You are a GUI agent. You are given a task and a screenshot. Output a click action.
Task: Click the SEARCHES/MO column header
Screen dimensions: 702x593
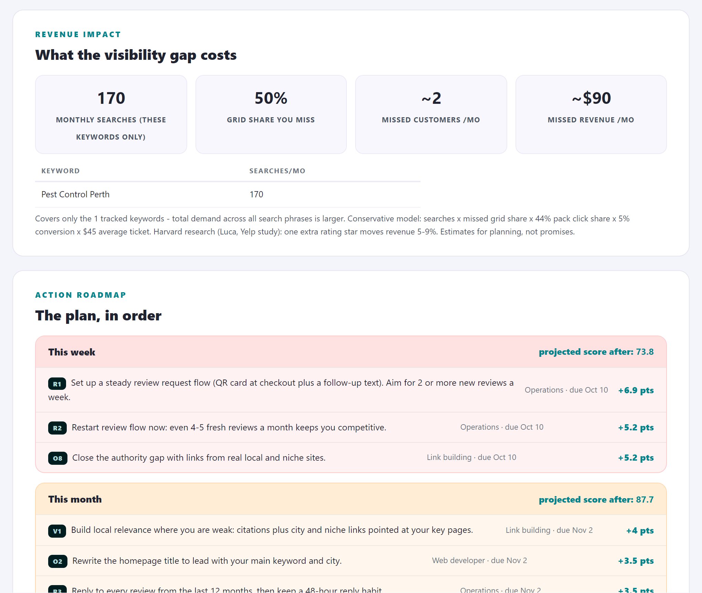click(277, 171)
